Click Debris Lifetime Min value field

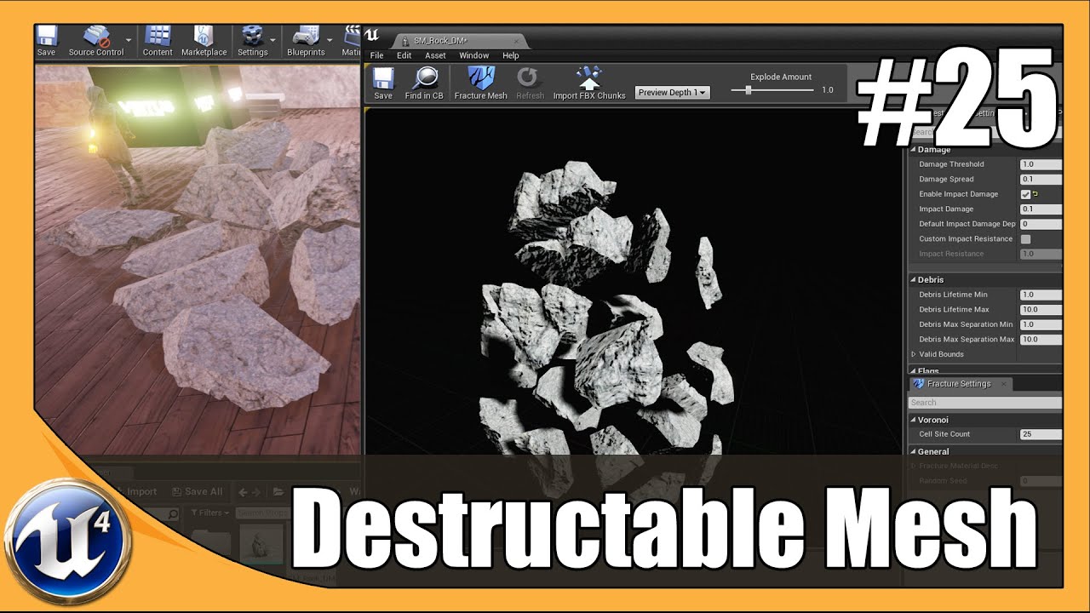click(1041, 295)
